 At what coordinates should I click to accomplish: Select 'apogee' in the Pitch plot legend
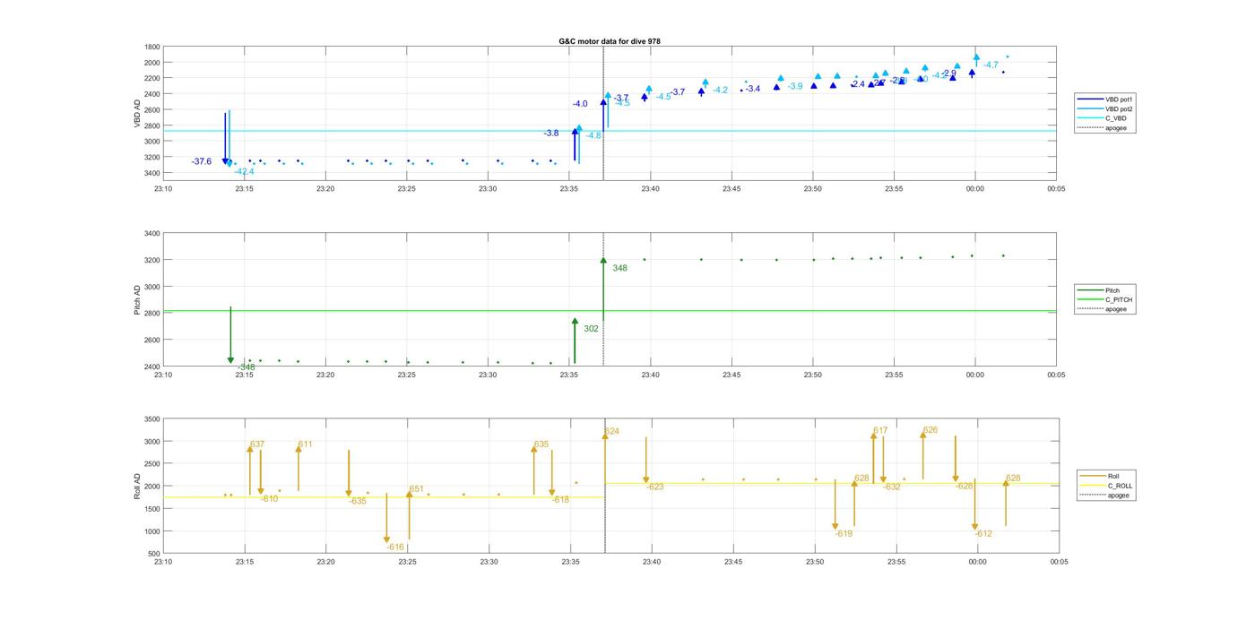(1102, 309)
